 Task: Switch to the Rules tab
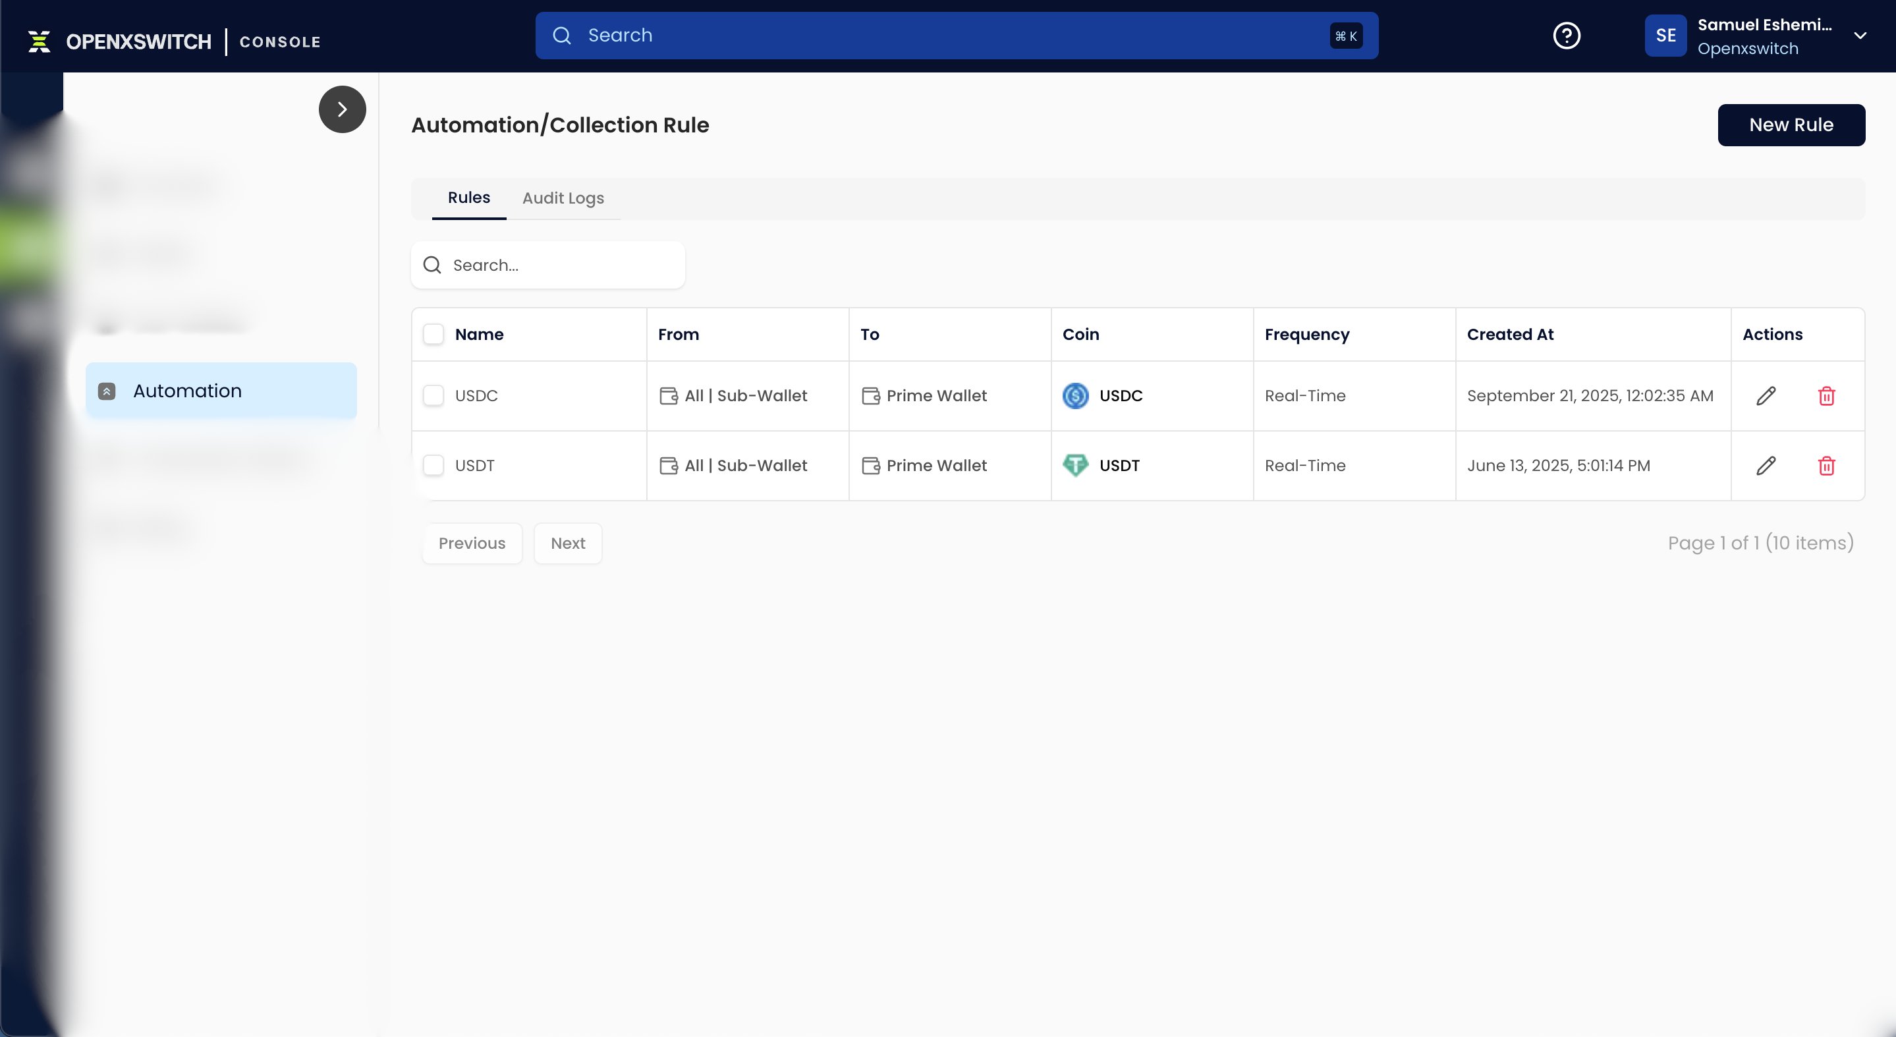pos(469,198)
